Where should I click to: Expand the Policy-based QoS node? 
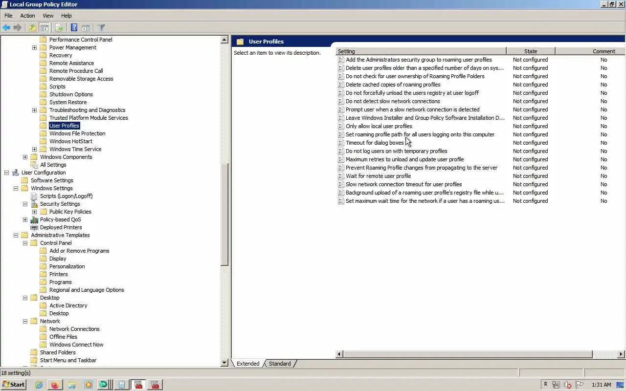pos(25,219)
